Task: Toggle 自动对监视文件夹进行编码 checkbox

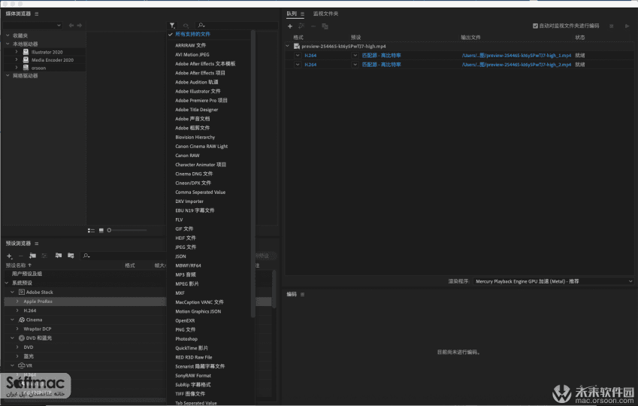Action: tap(536, 26)
